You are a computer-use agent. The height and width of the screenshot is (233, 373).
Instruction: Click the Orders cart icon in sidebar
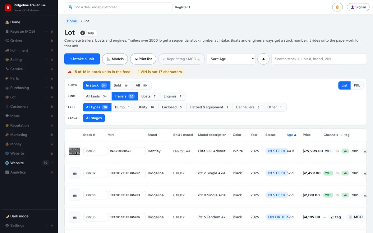coord(7,41)
